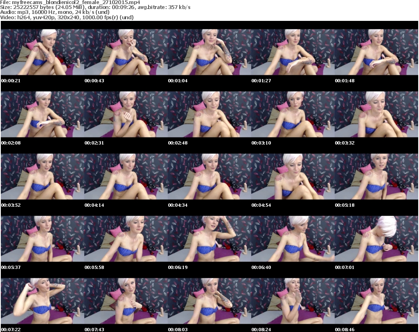Click the thumbnail frame at 00:05:18
Image resolution: width=419 pixels, height=332 pixels.
tap(376, 177)
